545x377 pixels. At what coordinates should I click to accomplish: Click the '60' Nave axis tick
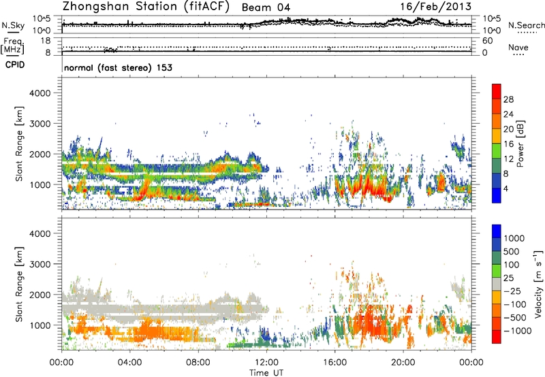tap(487, 41)
